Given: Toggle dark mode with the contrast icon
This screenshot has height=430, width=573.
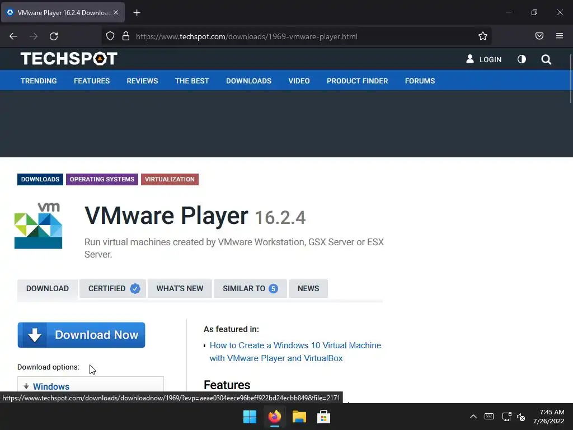Looking at the screenshot, I should [x=522, y=59].
